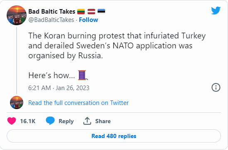Image resolution: width=228 pixels, height=150 pixels.
Task: Open the Bad Baltic Takes display name
Action: pyautogui.click(x=52, y=12)
